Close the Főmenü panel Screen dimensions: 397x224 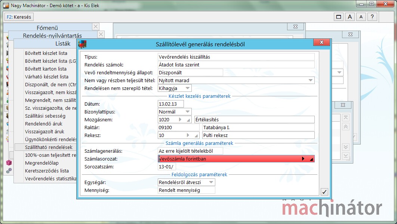click(95, 27)
